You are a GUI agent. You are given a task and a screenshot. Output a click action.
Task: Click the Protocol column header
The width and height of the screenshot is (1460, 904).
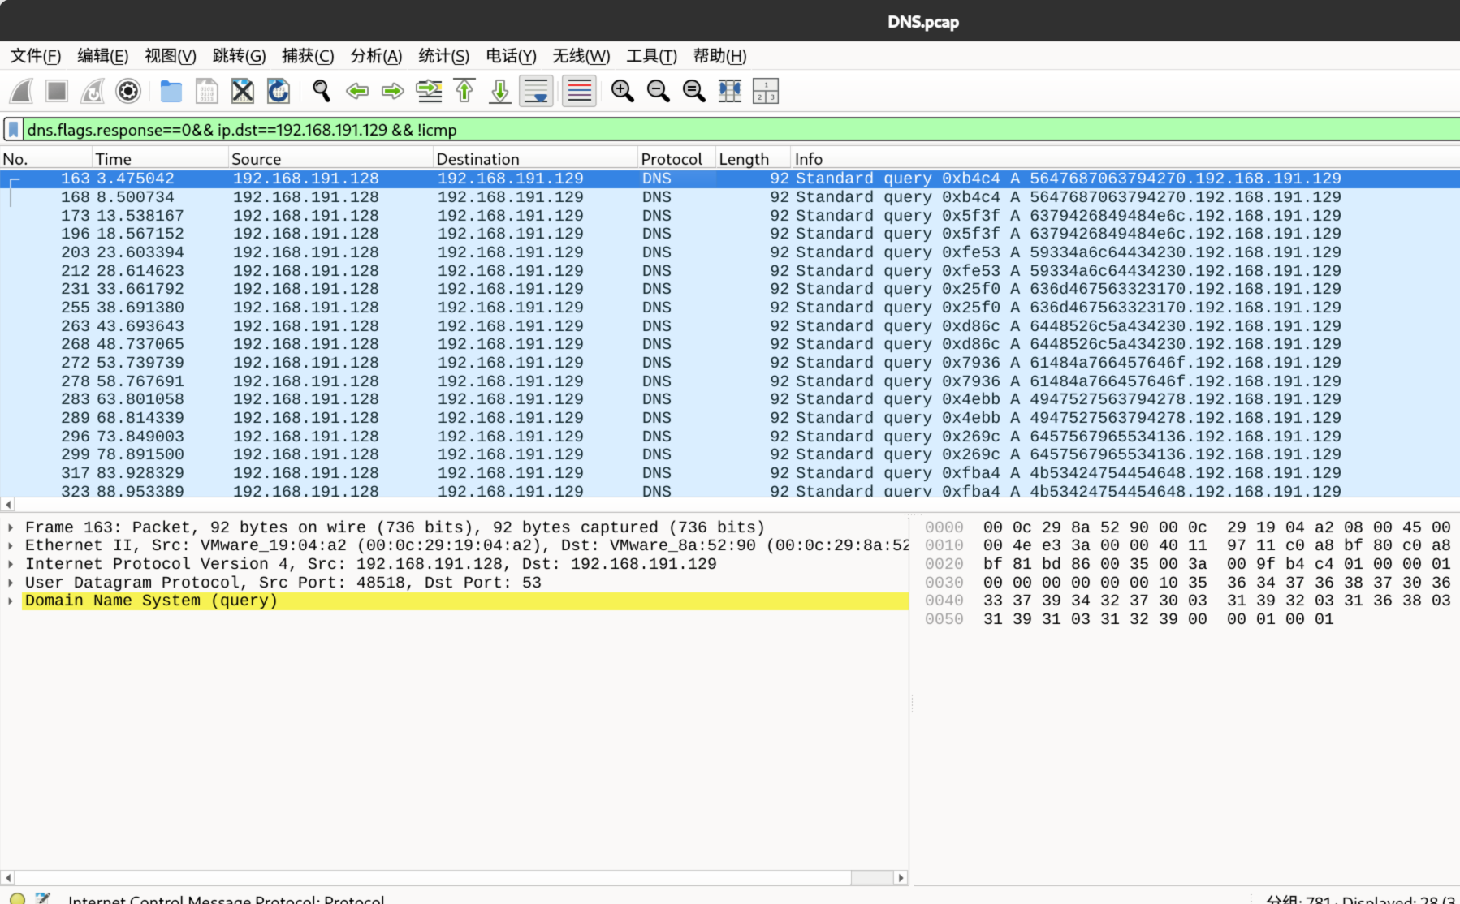[x=671, y=159]
